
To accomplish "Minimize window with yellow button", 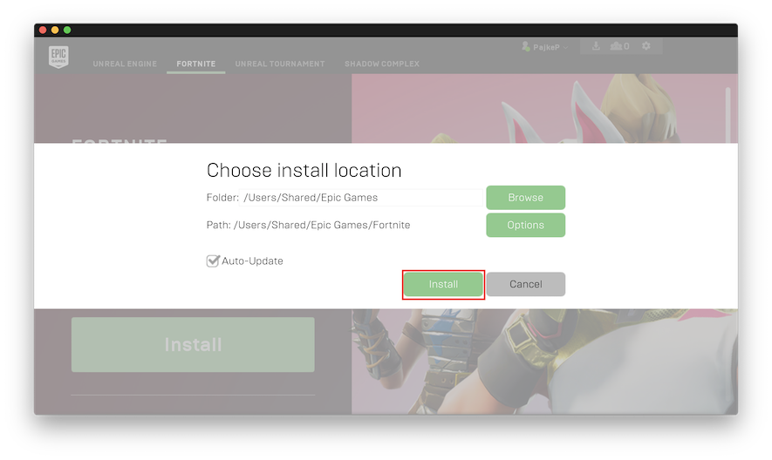I will tap(55, 30).
